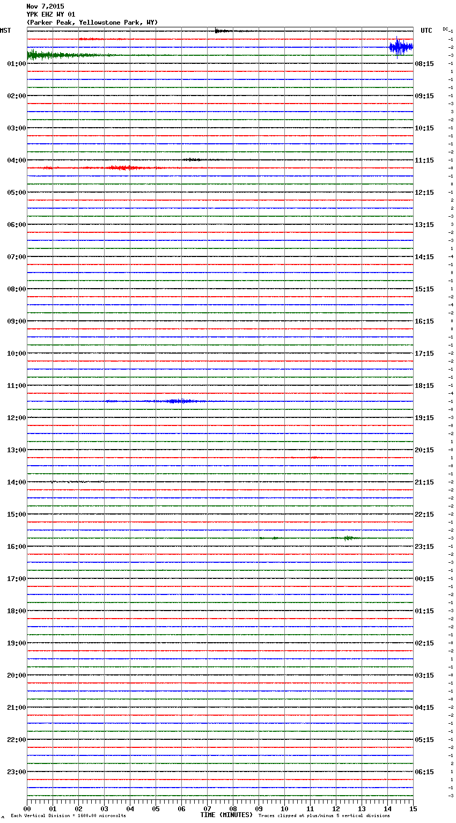Screen dimensions: 456x823
Task: Select the 11:00 MST time label
Action: point(17,385)
